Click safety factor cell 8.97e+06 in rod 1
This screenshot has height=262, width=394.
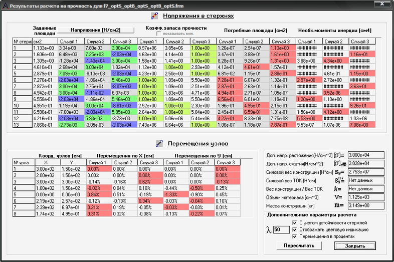[x=150, y=48]
